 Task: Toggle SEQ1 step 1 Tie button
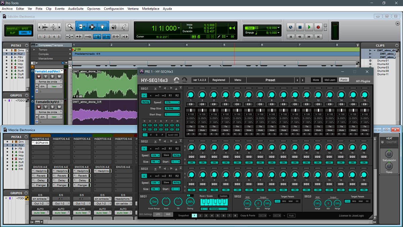pyautogui.click(x=190, y=127)
